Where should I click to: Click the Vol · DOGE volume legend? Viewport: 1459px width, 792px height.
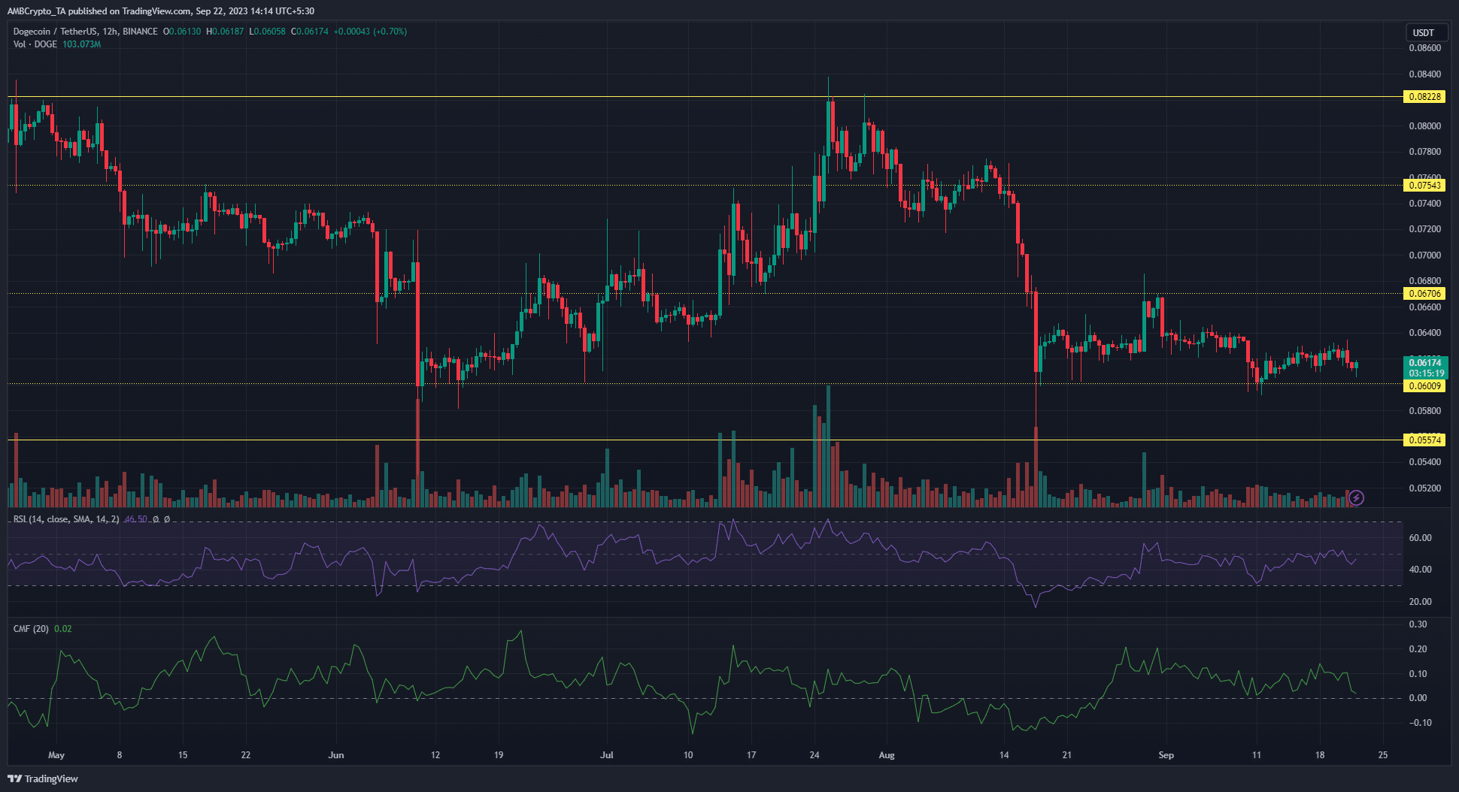click(35, 44)
